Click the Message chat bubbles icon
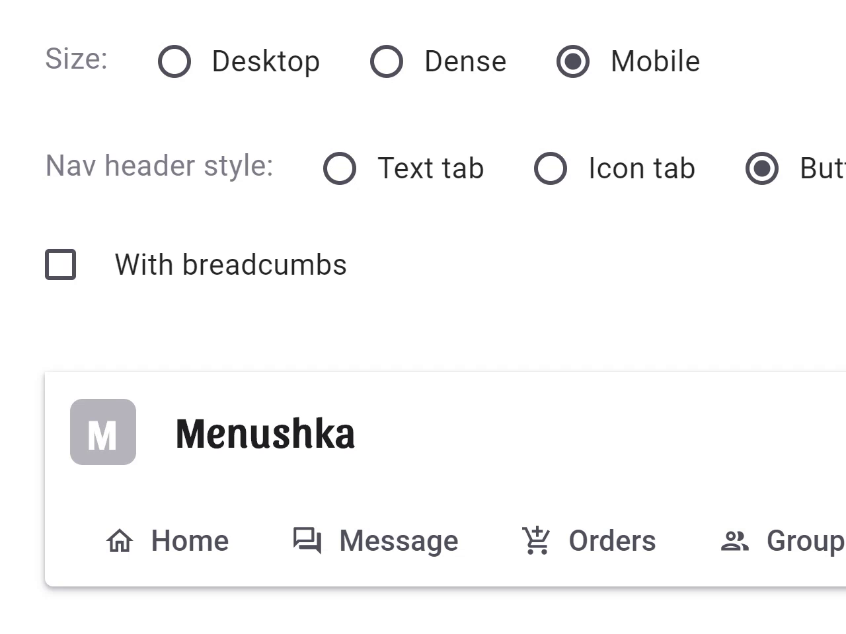 307,541
